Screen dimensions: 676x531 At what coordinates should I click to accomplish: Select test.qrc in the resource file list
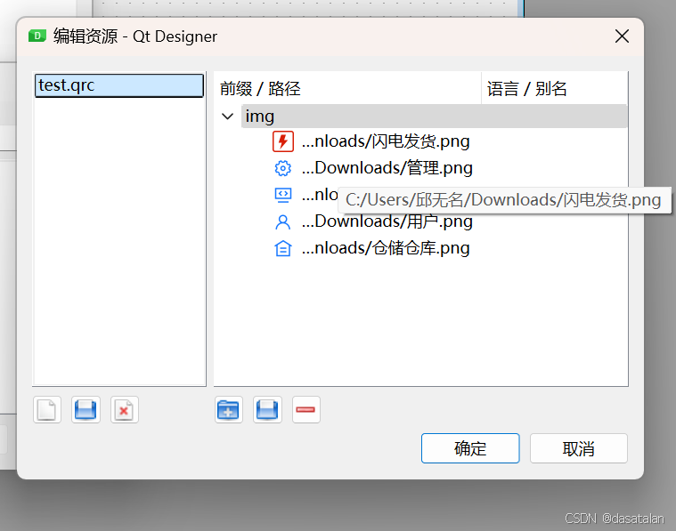[119, 85]
